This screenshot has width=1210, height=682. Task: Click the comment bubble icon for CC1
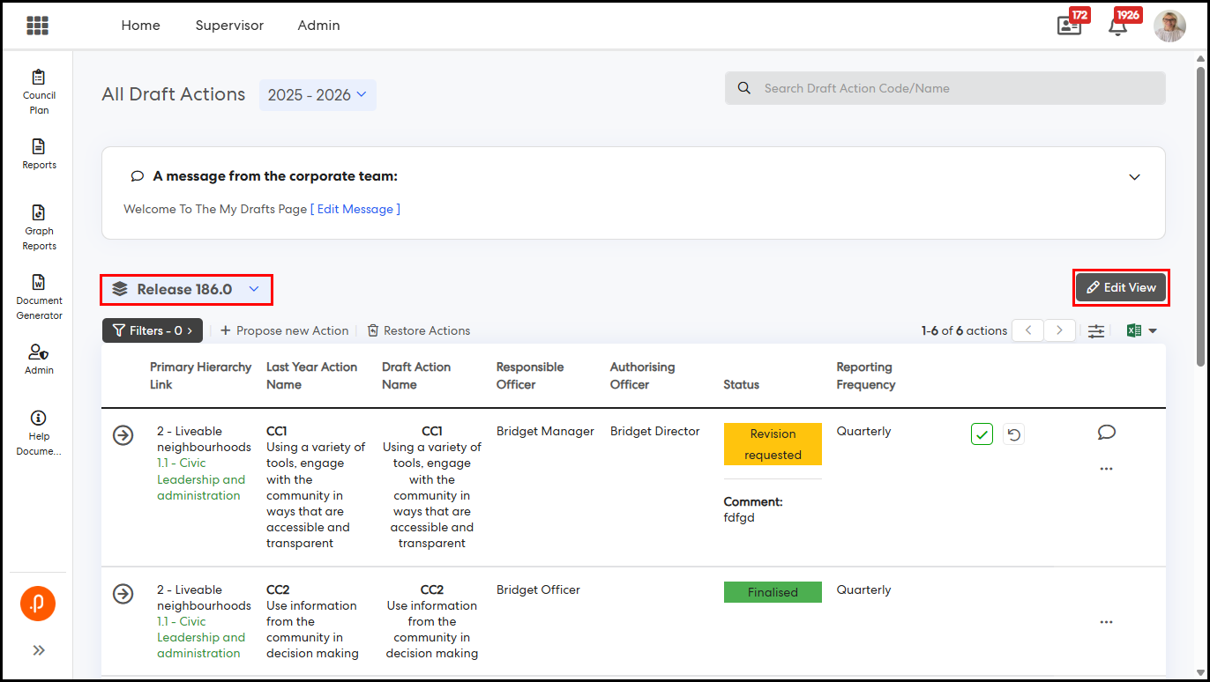click(x=1107, y=432)
